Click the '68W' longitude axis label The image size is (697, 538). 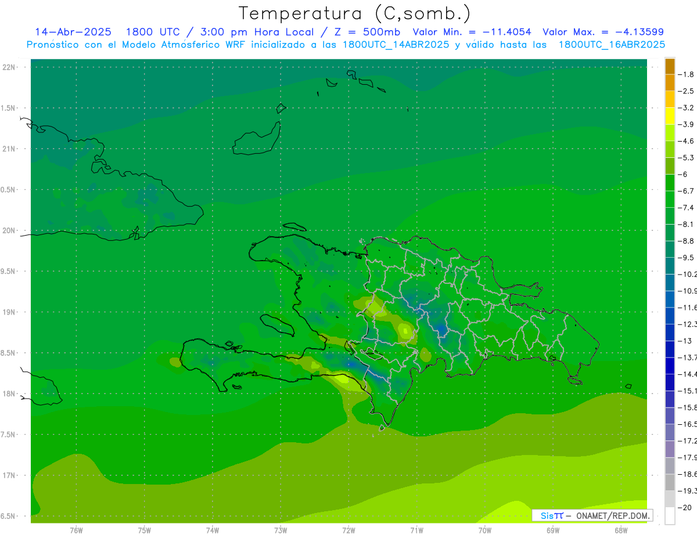tap(621, 530)
